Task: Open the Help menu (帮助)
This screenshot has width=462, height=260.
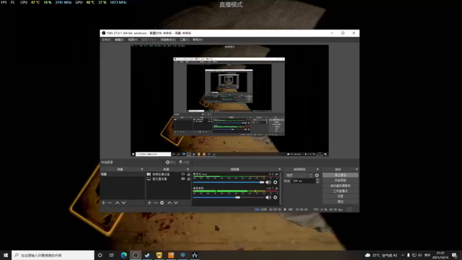Action: [198, 39]
